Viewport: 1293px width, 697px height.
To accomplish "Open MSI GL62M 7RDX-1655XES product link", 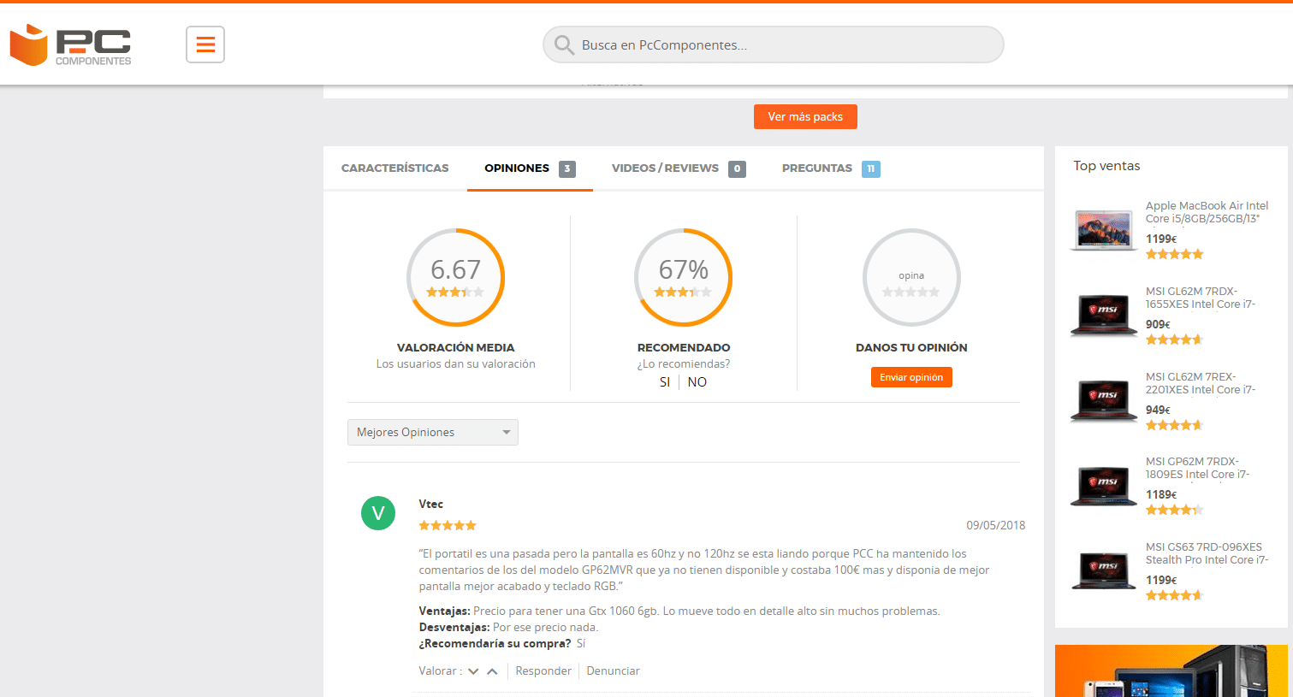I will (x=1201, y=298).
